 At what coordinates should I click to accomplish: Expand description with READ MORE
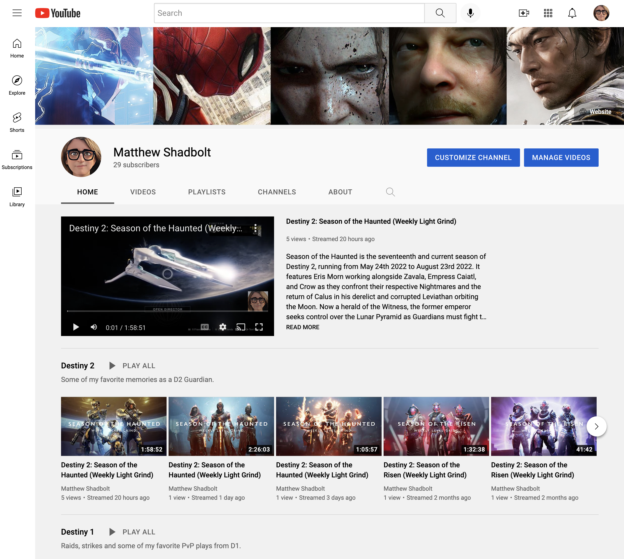(x=303, y=327)
